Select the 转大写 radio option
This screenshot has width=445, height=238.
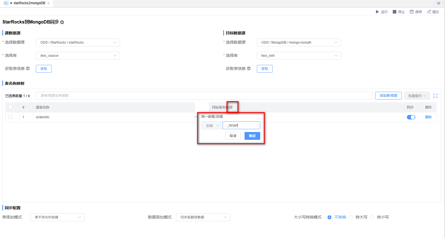click(351, 217)
